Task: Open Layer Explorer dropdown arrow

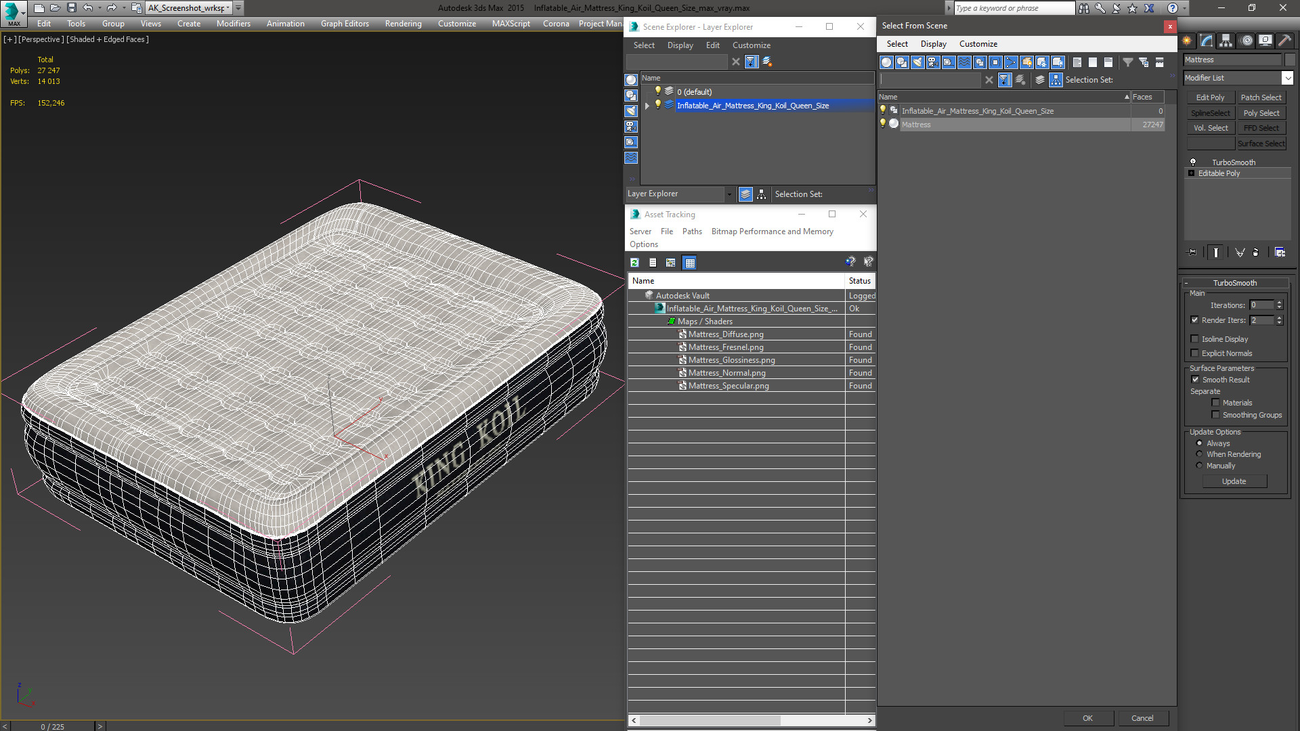Action: click(x=729, y=194)
